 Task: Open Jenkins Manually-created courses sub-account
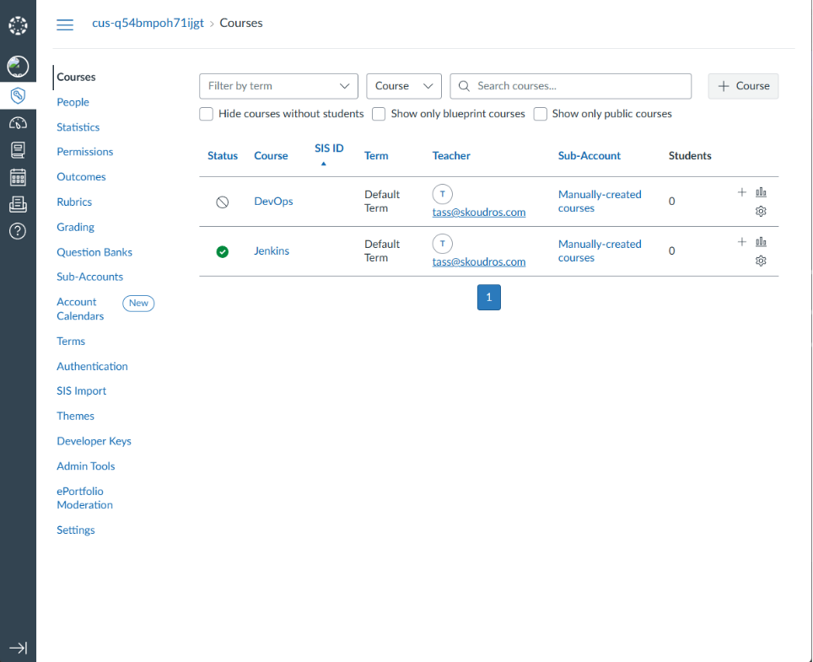click(600, 251)
